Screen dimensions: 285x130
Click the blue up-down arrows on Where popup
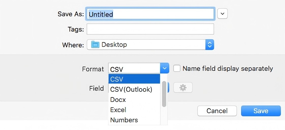(210, 45)
